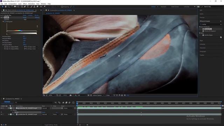224x126 pixels.
Task: Open the viewer resolution Full dropdown
Action: click(x=82, y=95)
